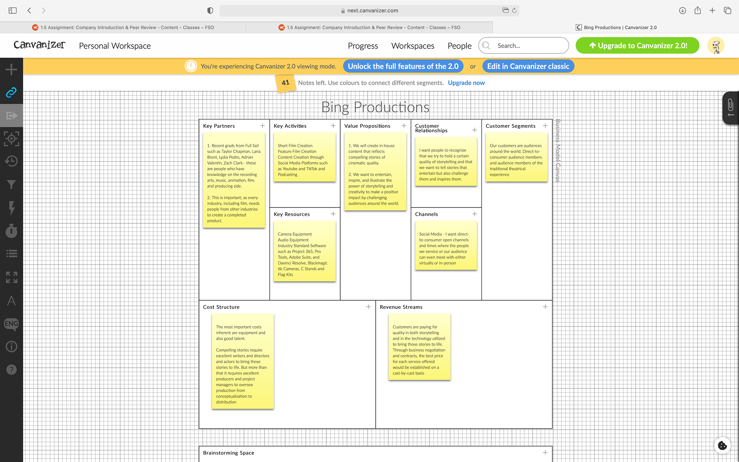This screenshot has width=739, height=462.
Task: Open the Progress menu item
Action: [x=363, y=46]
